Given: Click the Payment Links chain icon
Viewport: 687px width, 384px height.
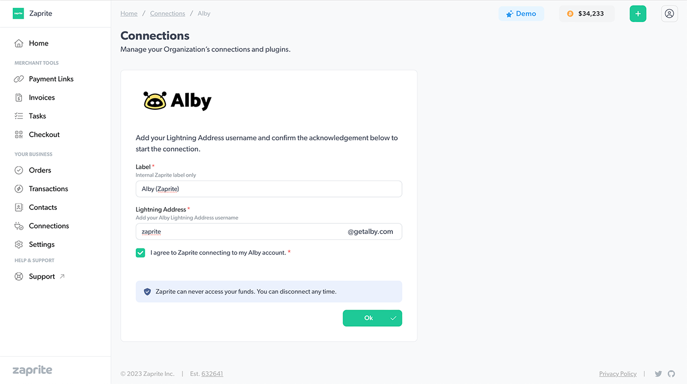Looking at the screenshot, I should 19,79.
